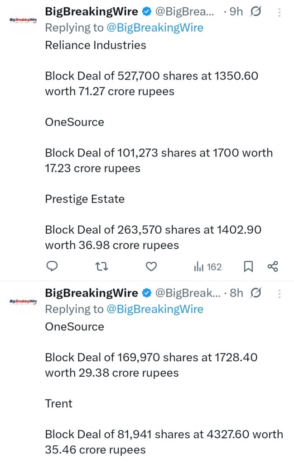
Task: Bookmark the block deal tweet
Action: pyautogui.click(x=248, y=267)
